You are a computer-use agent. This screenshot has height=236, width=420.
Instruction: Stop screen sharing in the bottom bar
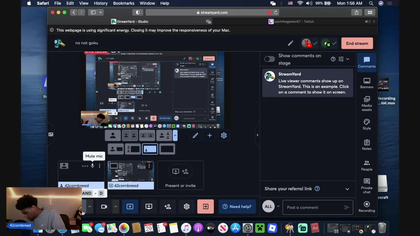(130, 206)
